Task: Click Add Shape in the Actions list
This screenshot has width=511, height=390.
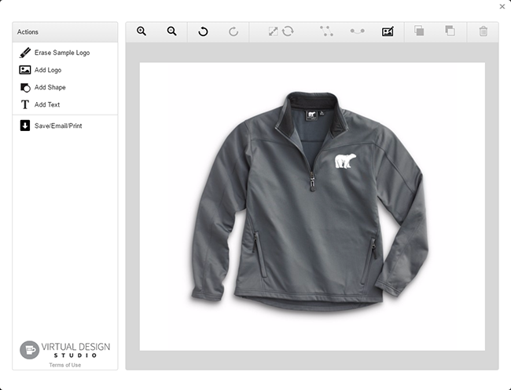Action: 49,87
